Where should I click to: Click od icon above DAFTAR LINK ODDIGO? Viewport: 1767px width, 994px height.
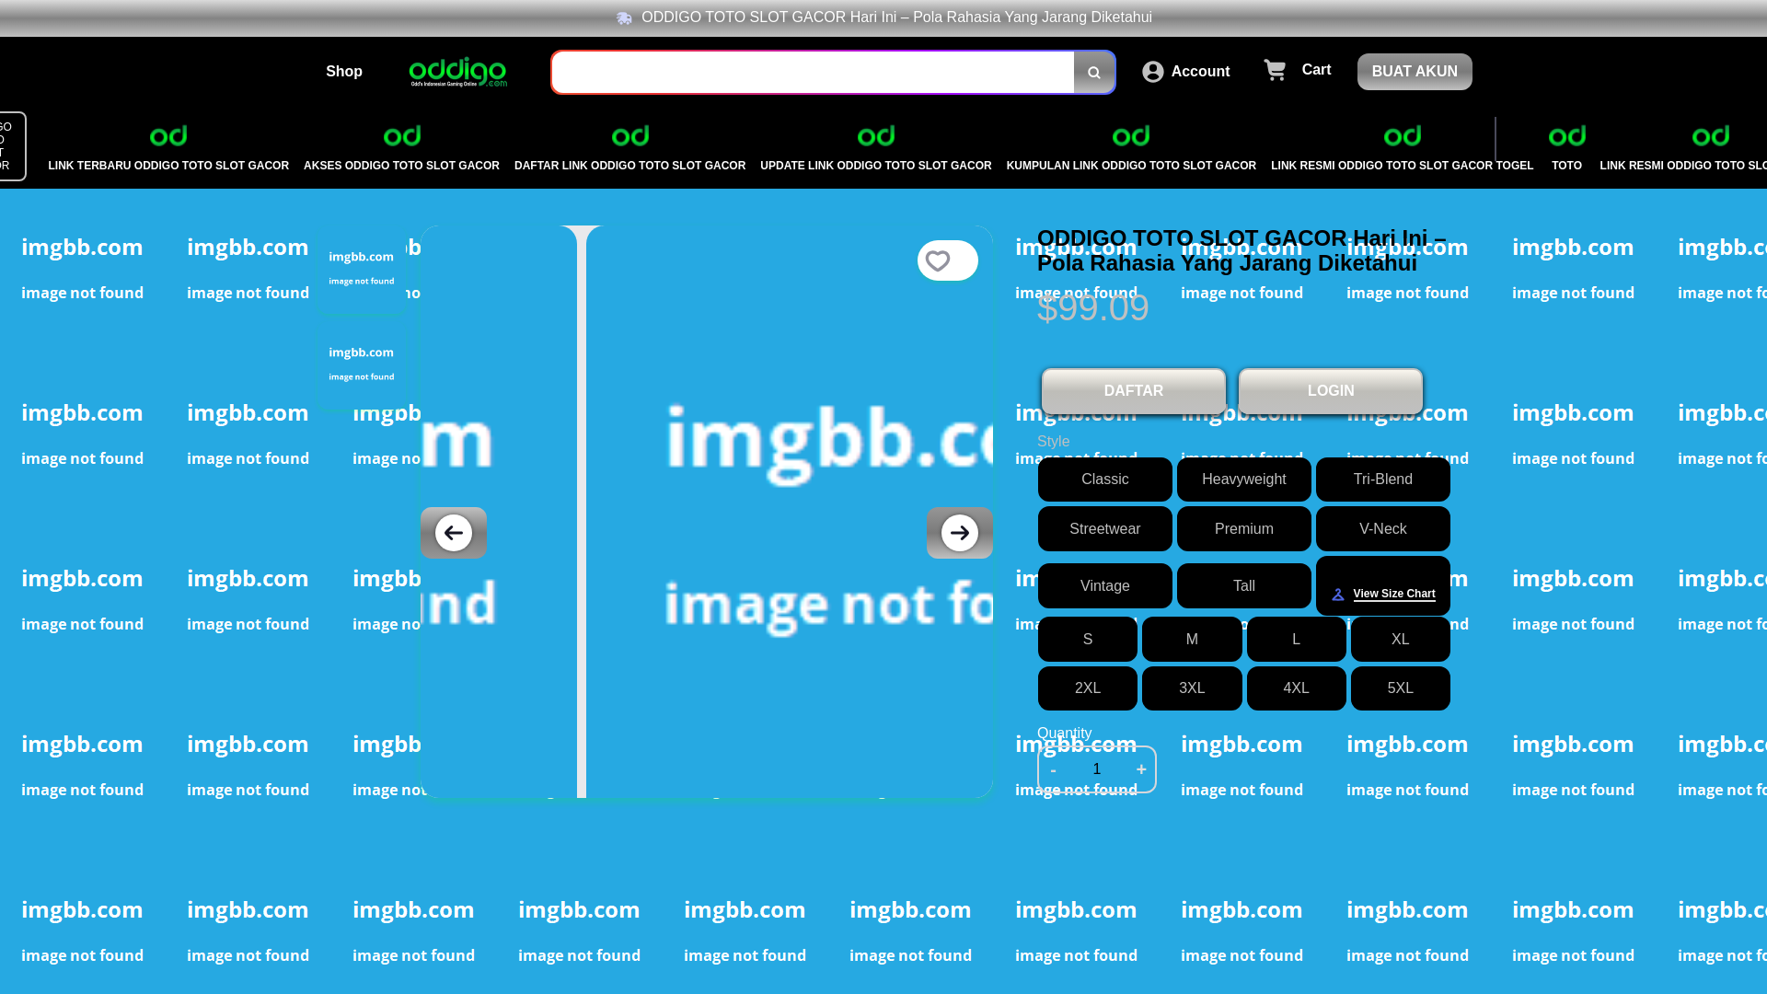630,136
